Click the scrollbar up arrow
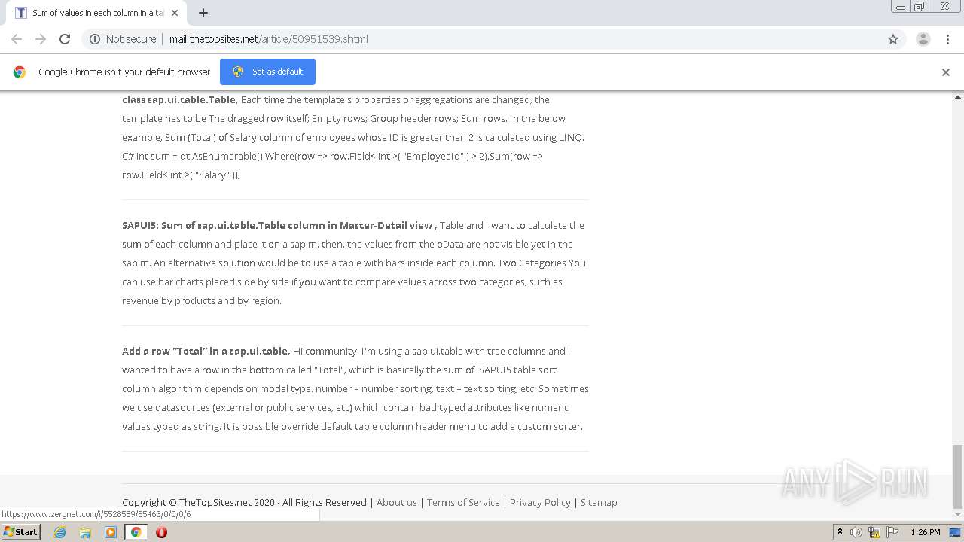Image resolution: width=964 pixels, height=542 pixels. [x=958, y=97]
